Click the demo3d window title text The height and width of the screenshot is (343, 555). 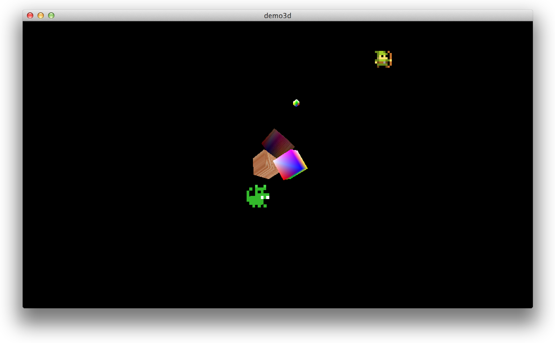tap(277, 16)
